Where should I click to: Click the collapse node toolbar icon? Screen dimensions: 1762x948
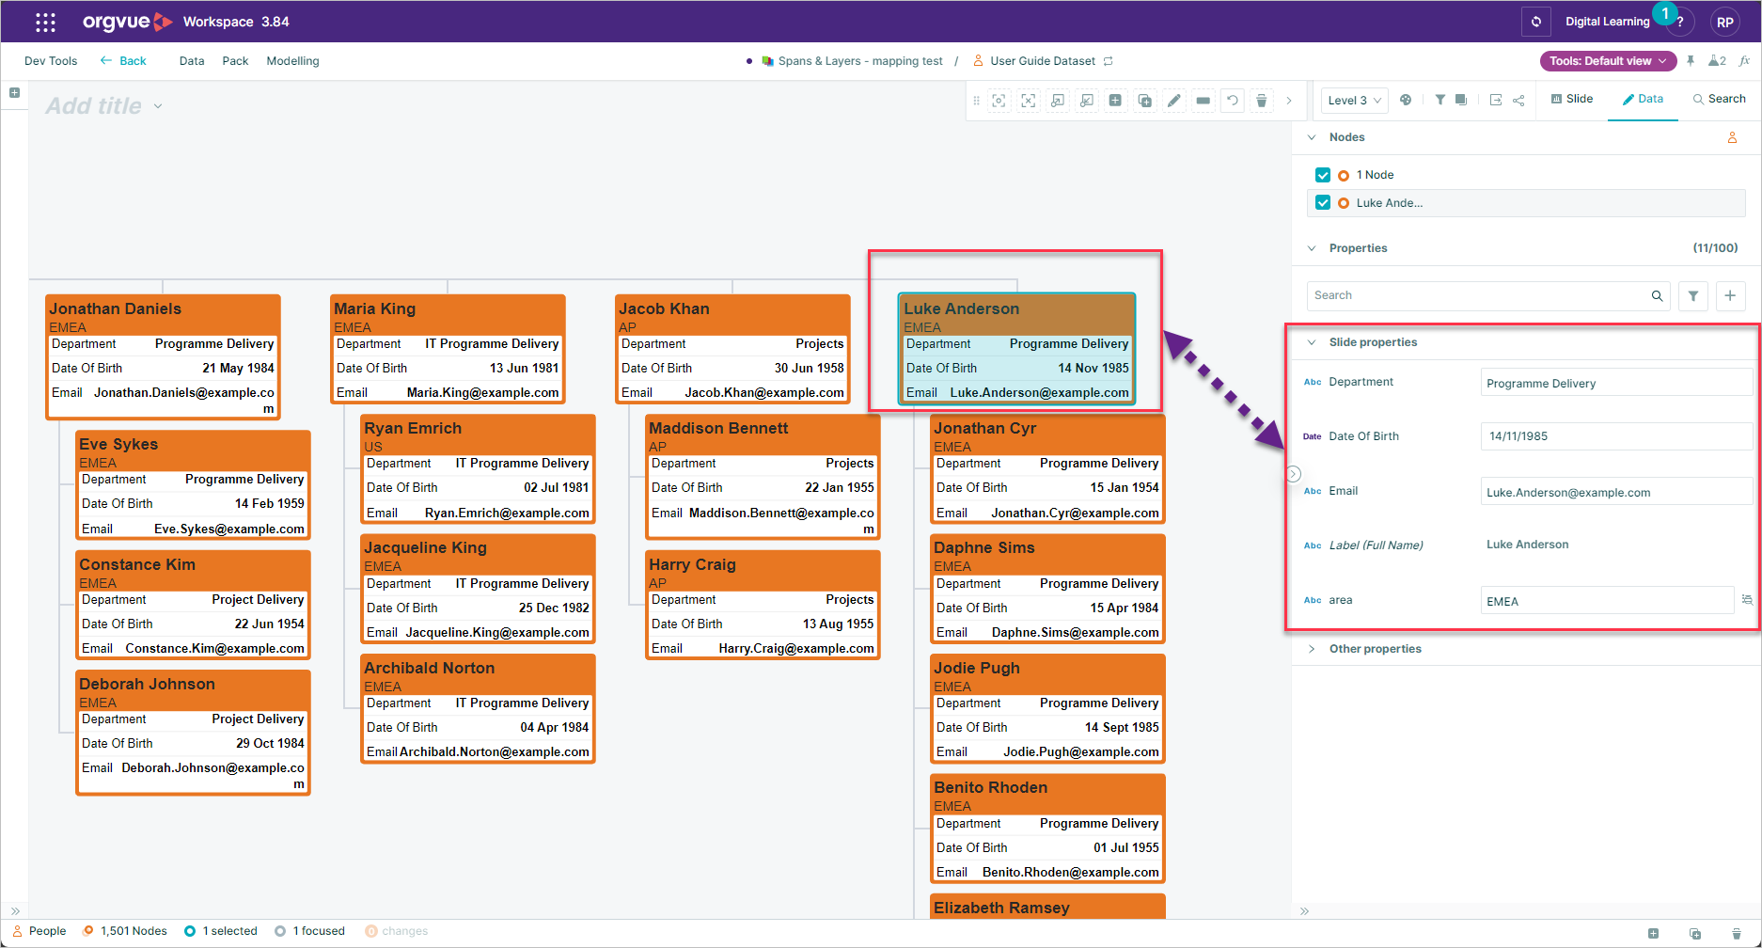pos(1087,101)
